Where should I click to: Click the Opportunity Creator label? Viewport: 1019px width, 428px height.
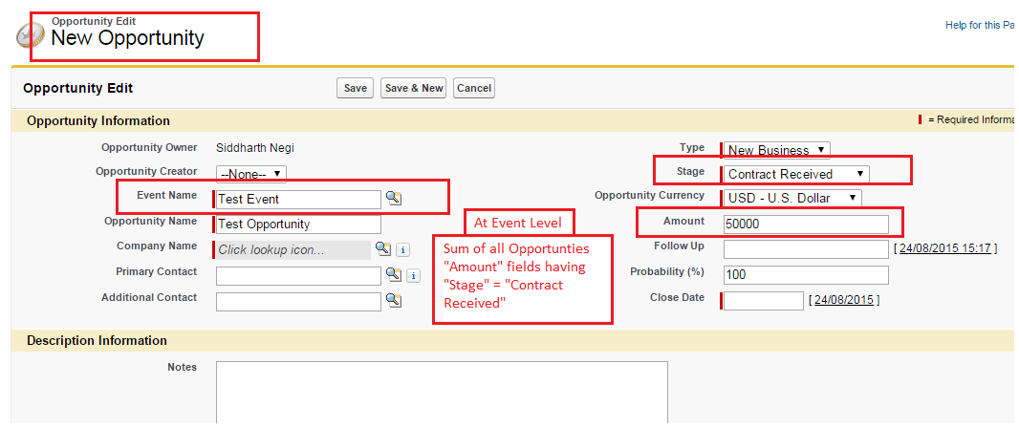(146, 171)
